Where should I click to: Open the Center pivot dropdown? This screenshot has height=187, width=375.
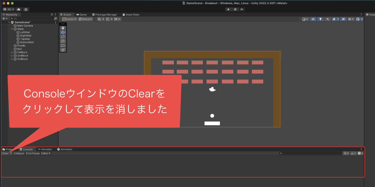[x=69, y=19]
